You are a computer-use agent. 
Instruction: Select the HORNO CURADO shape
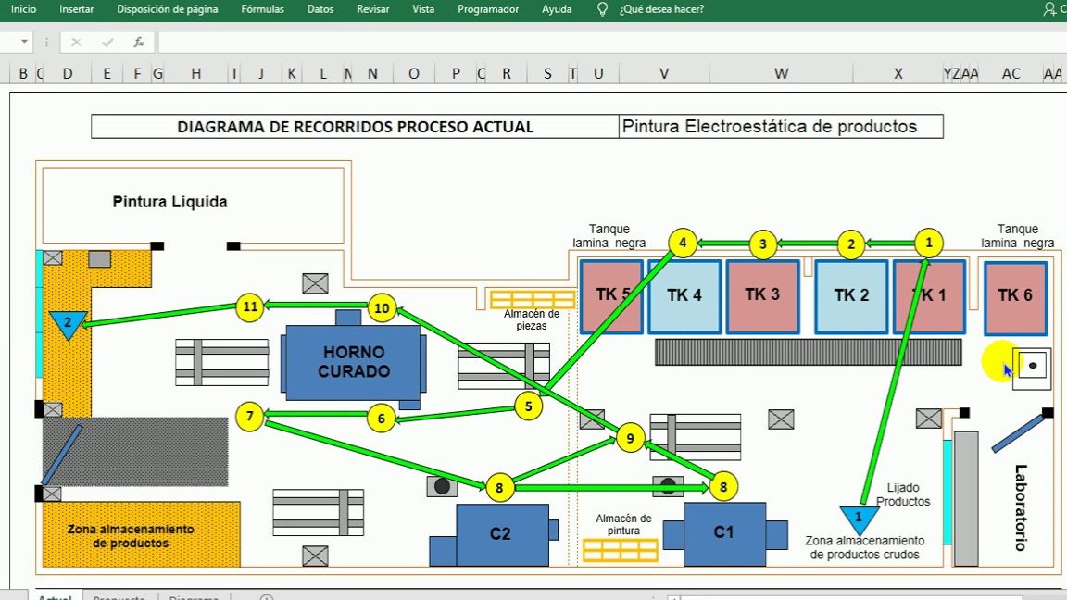click(355, 363)
